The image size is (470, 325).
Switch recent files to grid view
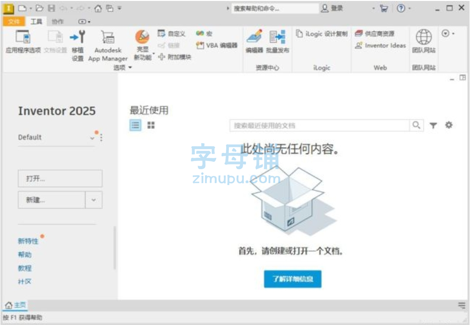(x=151, y=125)
